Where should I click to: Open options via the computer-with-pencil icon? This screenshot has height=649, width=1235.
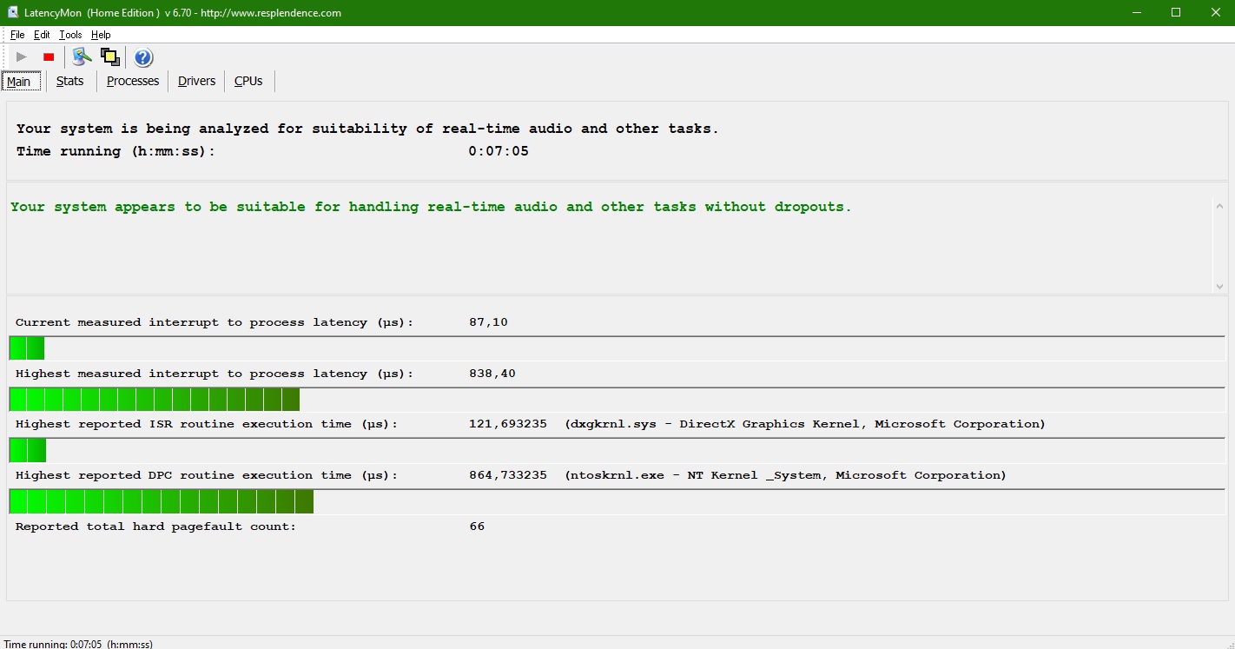pos(82,57)
